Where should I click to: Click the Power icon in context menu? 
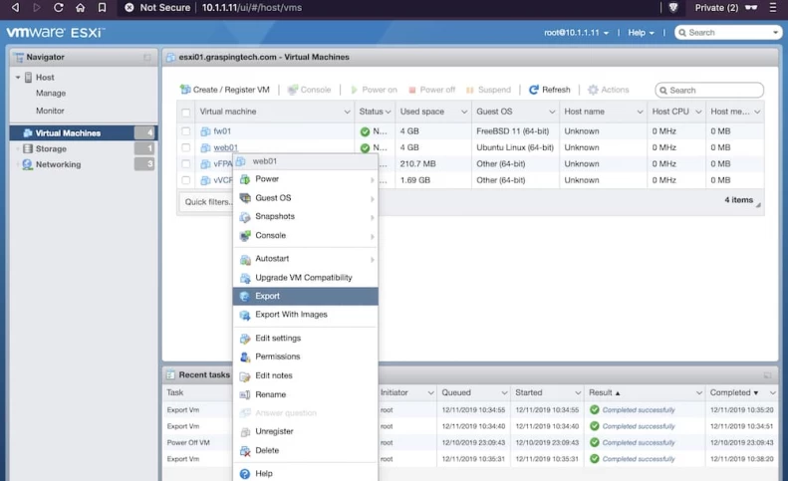point(245,179)
